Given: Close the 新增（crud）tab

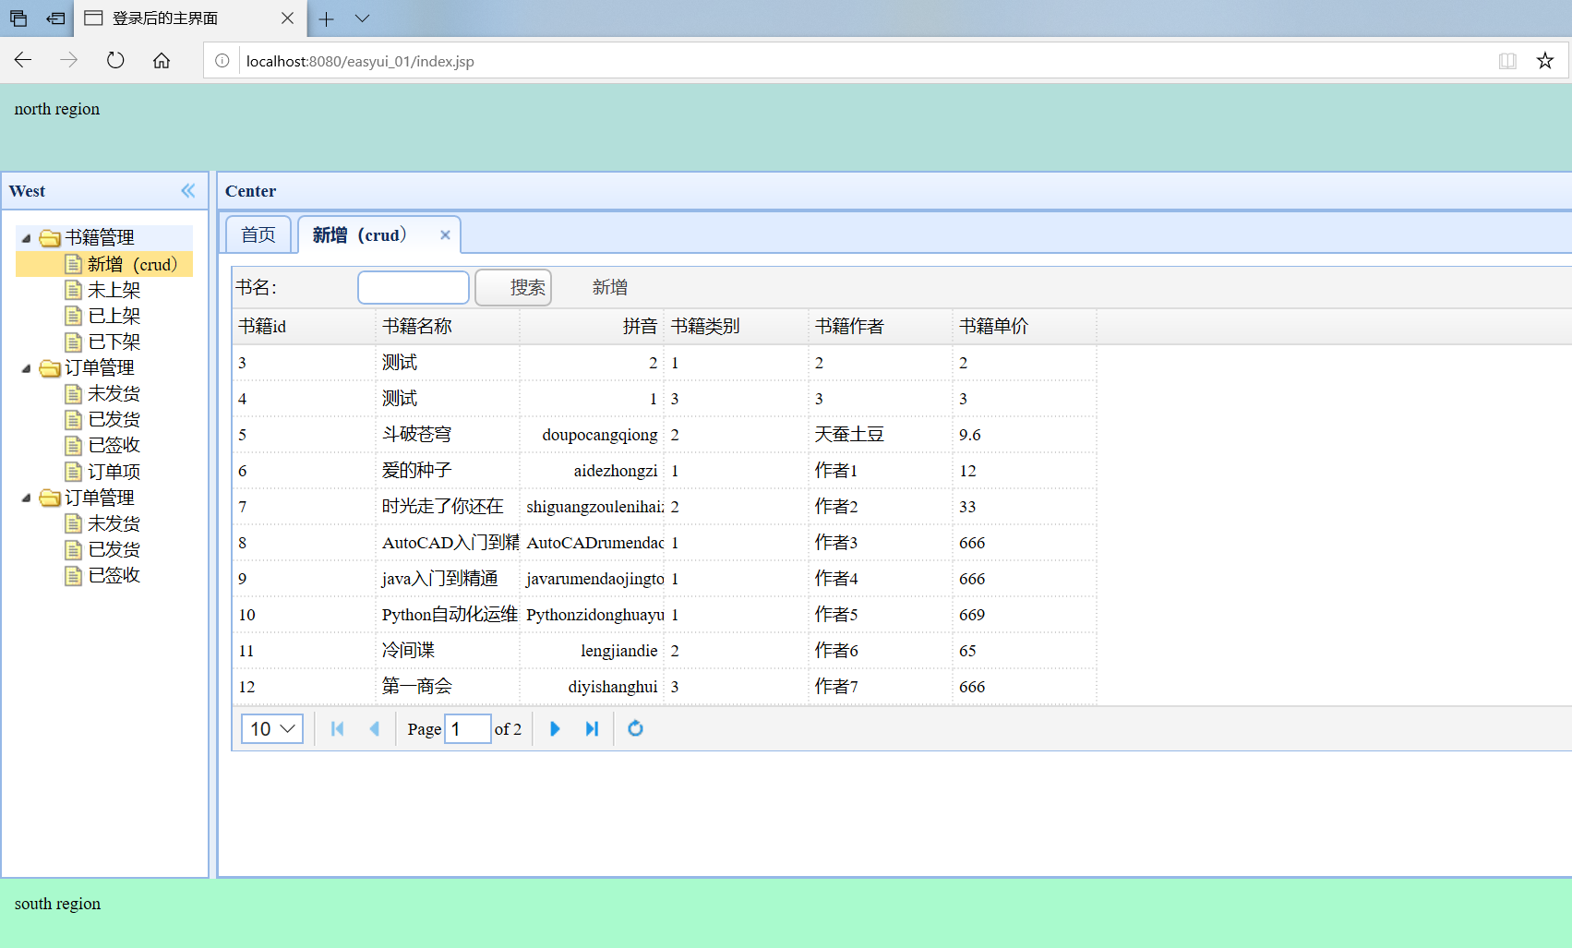Looking at the screenshot, I should click(445, 235).
